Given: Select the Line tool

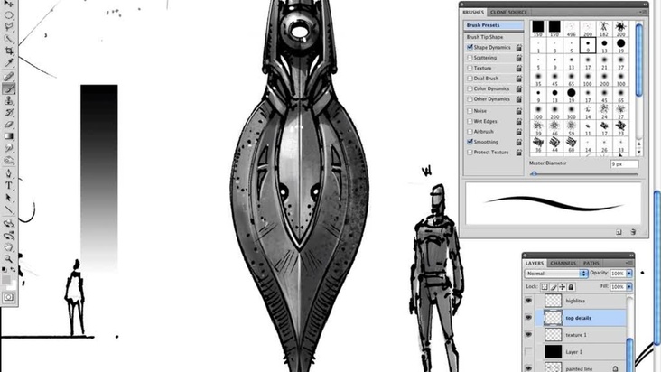Looking at the screenshot, I should tap(8, 209).
